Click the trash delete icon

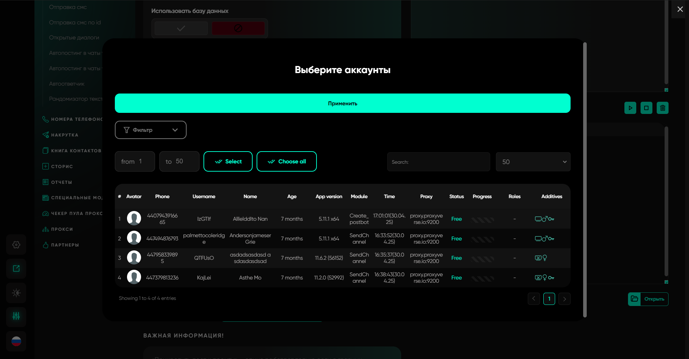(x=662, y=108)
